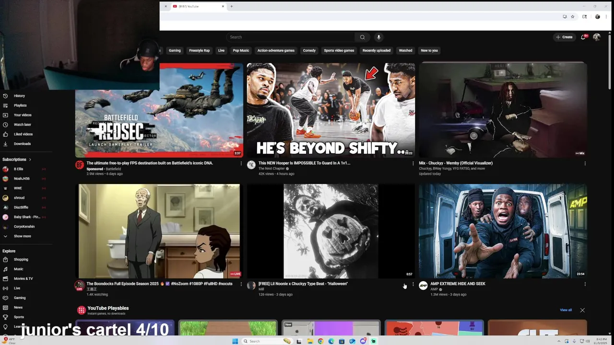Open WWE subscription channel

tap(18, 188)
